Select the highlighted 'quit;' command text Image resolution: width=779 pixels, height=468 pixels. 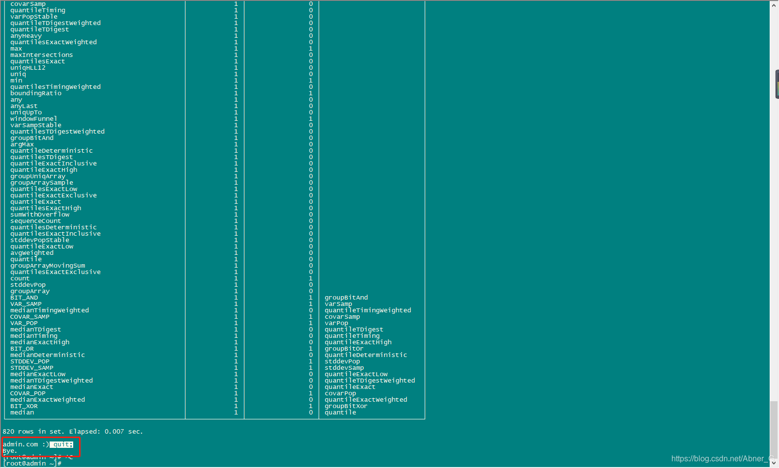pos(61,444)
